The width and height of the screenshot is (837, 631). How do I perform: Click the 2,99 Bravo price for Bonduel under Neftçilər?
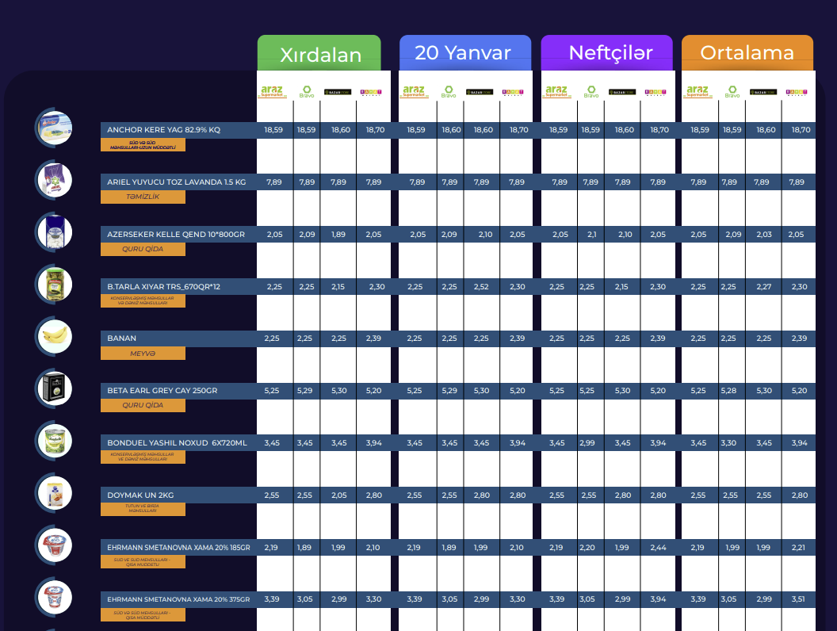point(587,443)
